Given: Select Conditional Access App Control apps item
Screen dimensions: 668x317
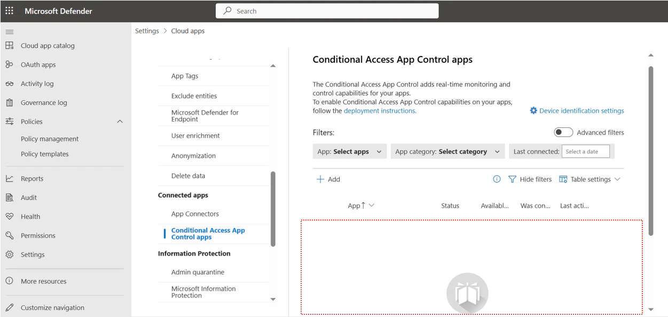Looking at the screenshot, I should [x=208, y=233].
